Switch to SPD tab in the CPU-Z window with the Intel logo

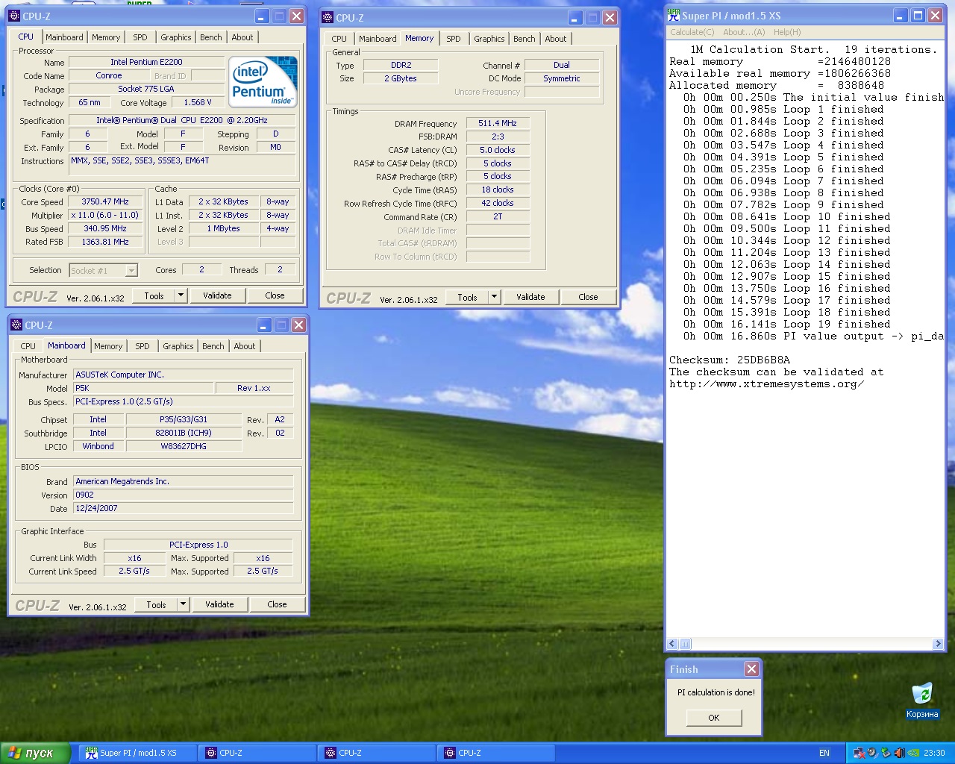pyautogui.click(x=140, y=37)
